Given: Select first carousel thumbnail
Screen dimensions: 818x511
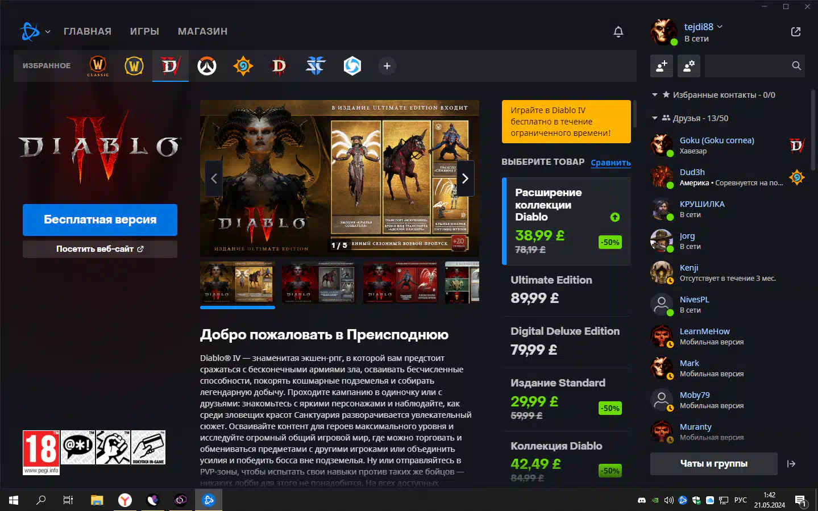Looking at the screenshot, I should 238,282.
